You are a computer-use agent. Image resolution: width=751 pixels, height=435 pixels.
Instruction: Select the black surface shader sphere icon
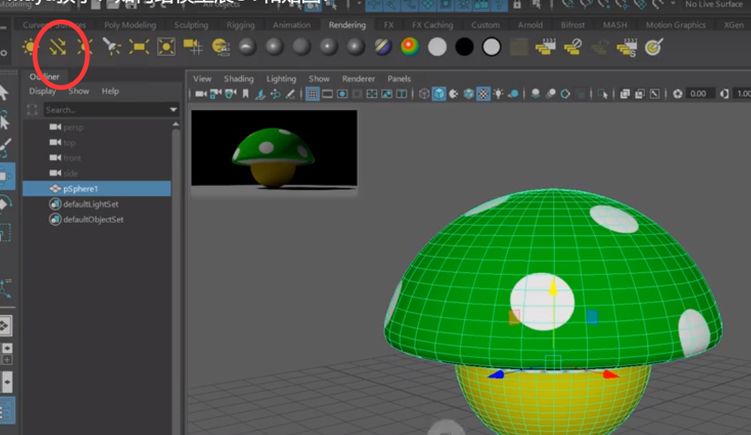[x=465, y=47]
